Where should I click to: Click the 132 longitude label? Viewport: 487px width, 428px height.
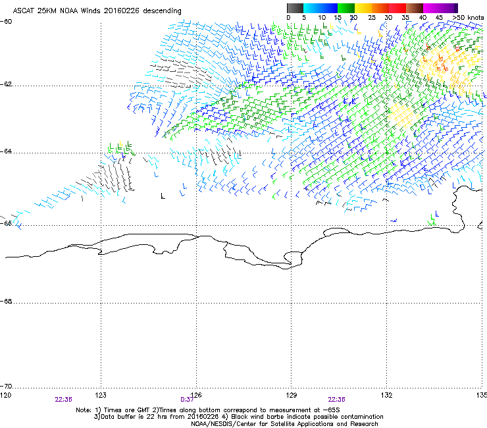386,395
